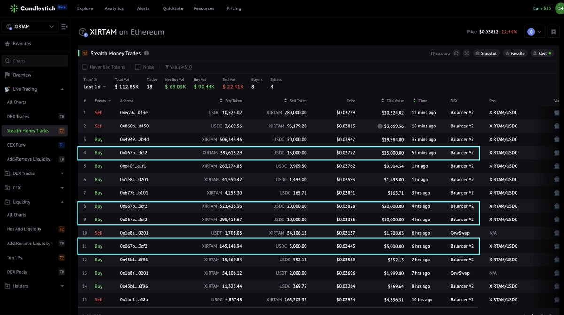Open Net Add Liquidity in sidebar
This screenshot has height=315, width=564.
[x=34, y=229]
